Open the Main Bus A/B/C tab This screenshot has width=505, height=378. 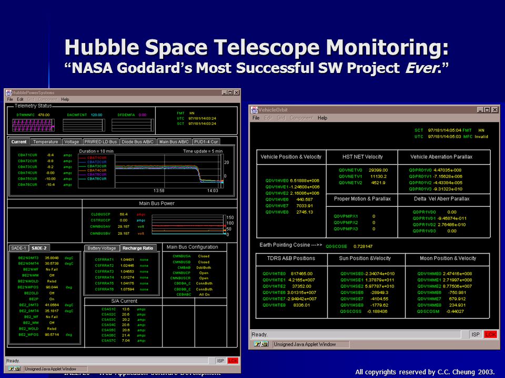pyautogui.click(x=174, y=142)
